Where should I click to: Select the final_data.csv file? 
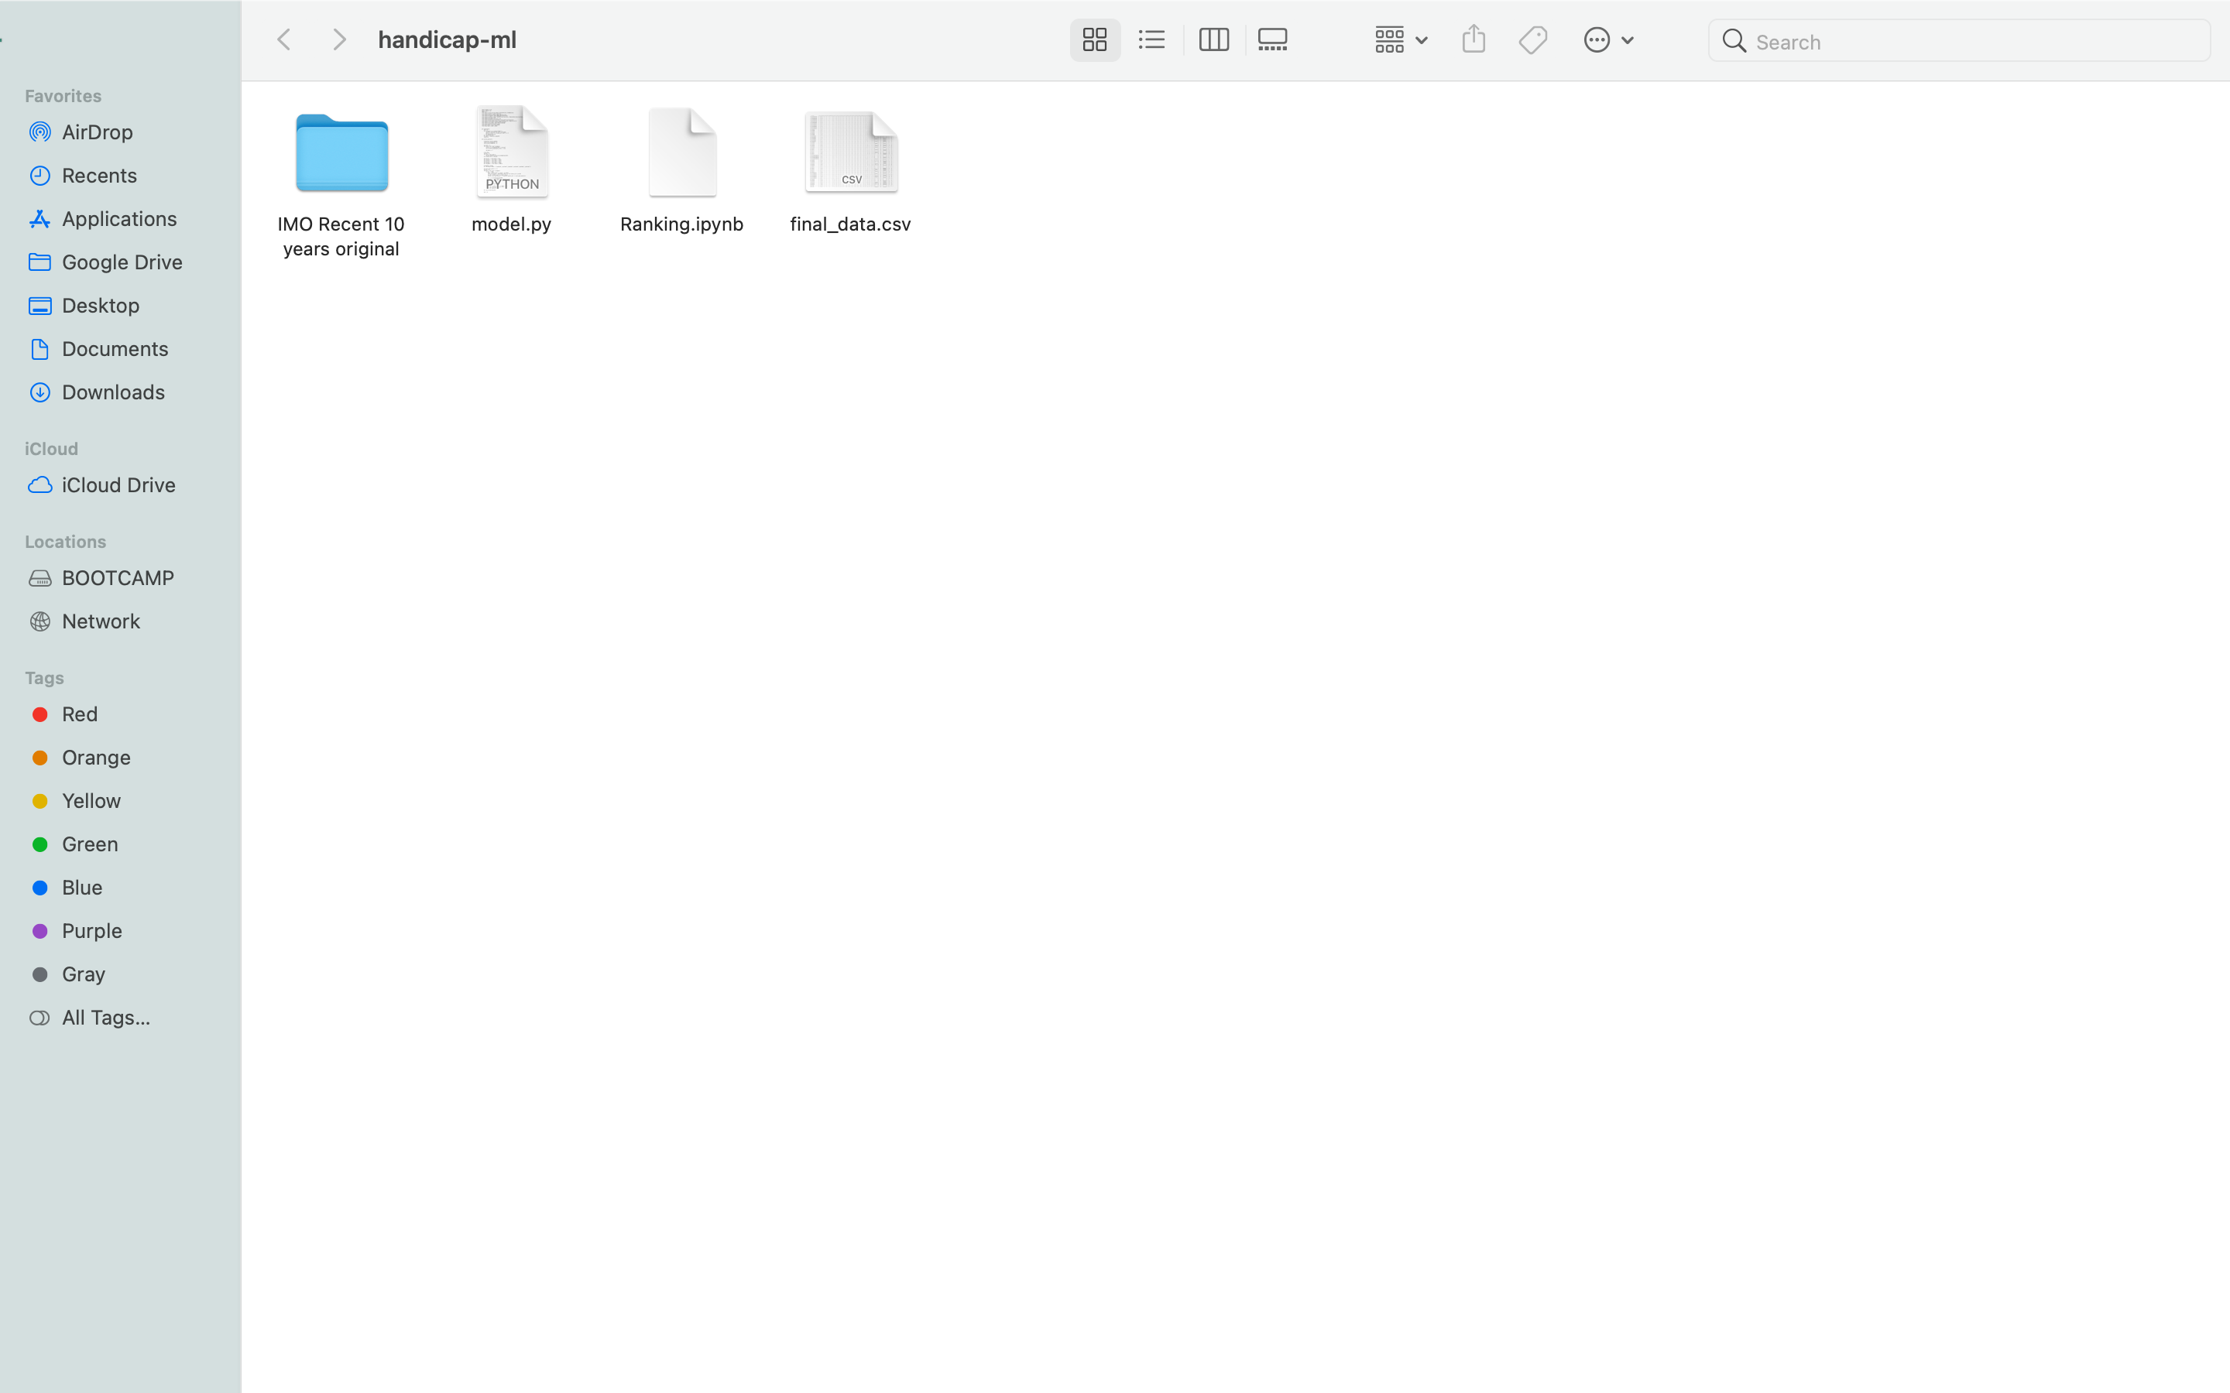pos(850,153)
